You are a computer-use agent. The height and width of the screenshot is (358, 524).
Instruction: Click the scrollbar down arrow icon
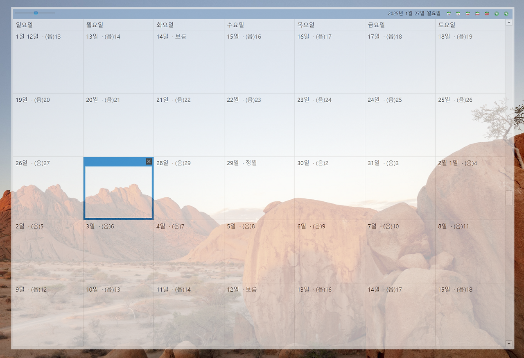tap(509, 344)
